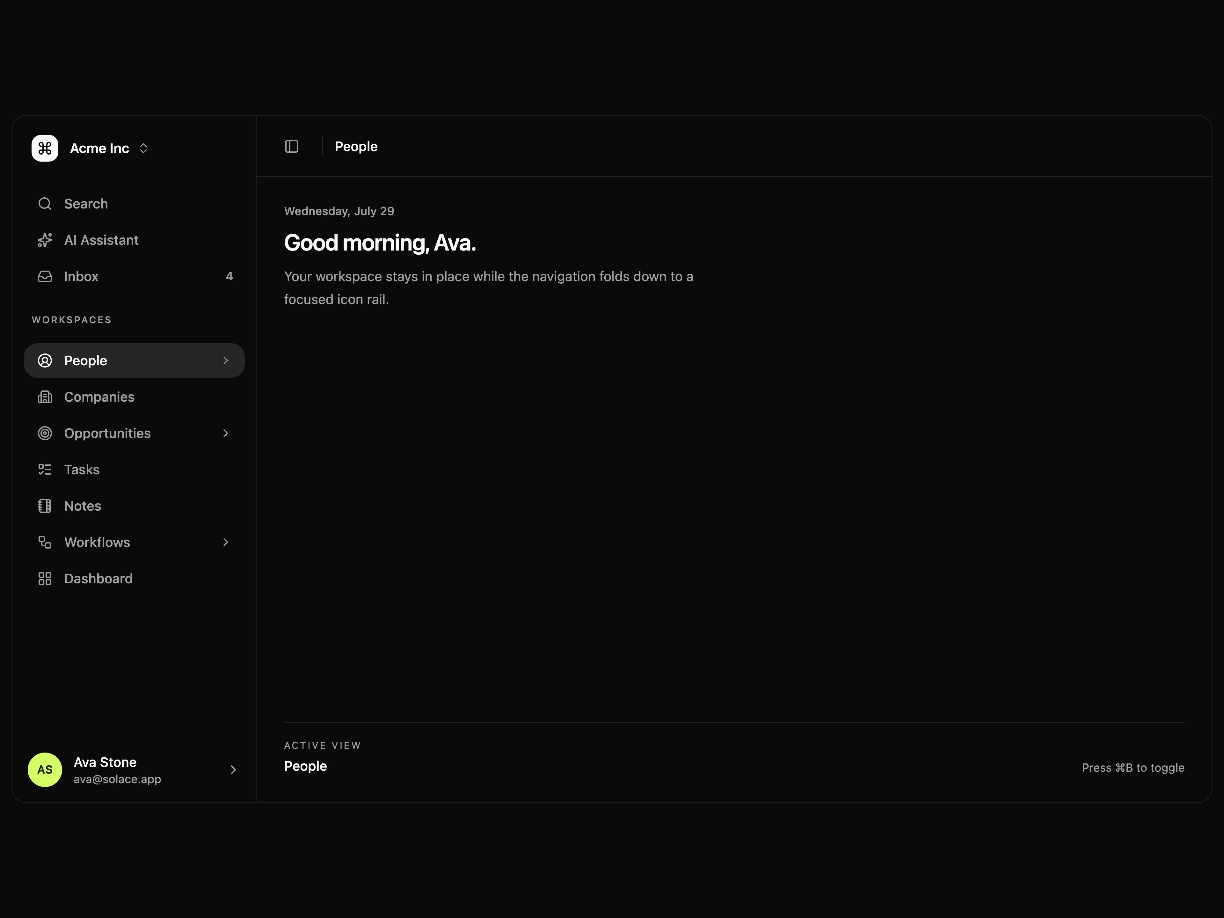Click the Good morning, Ava. heading

pos(380,243)
